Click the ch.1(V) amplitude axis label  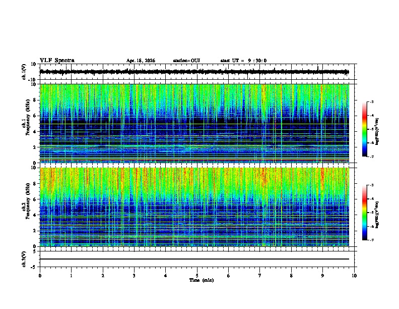tap(24, 72)
